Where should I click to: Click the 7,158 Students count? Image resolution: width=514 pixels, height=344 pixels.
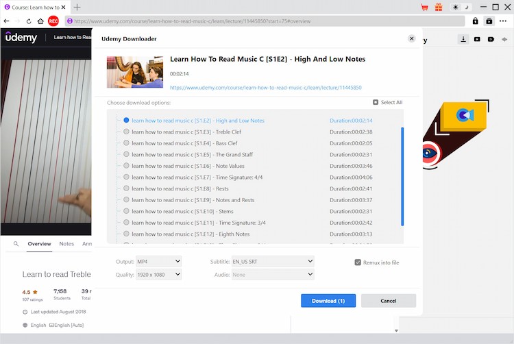tap(60, 291)
